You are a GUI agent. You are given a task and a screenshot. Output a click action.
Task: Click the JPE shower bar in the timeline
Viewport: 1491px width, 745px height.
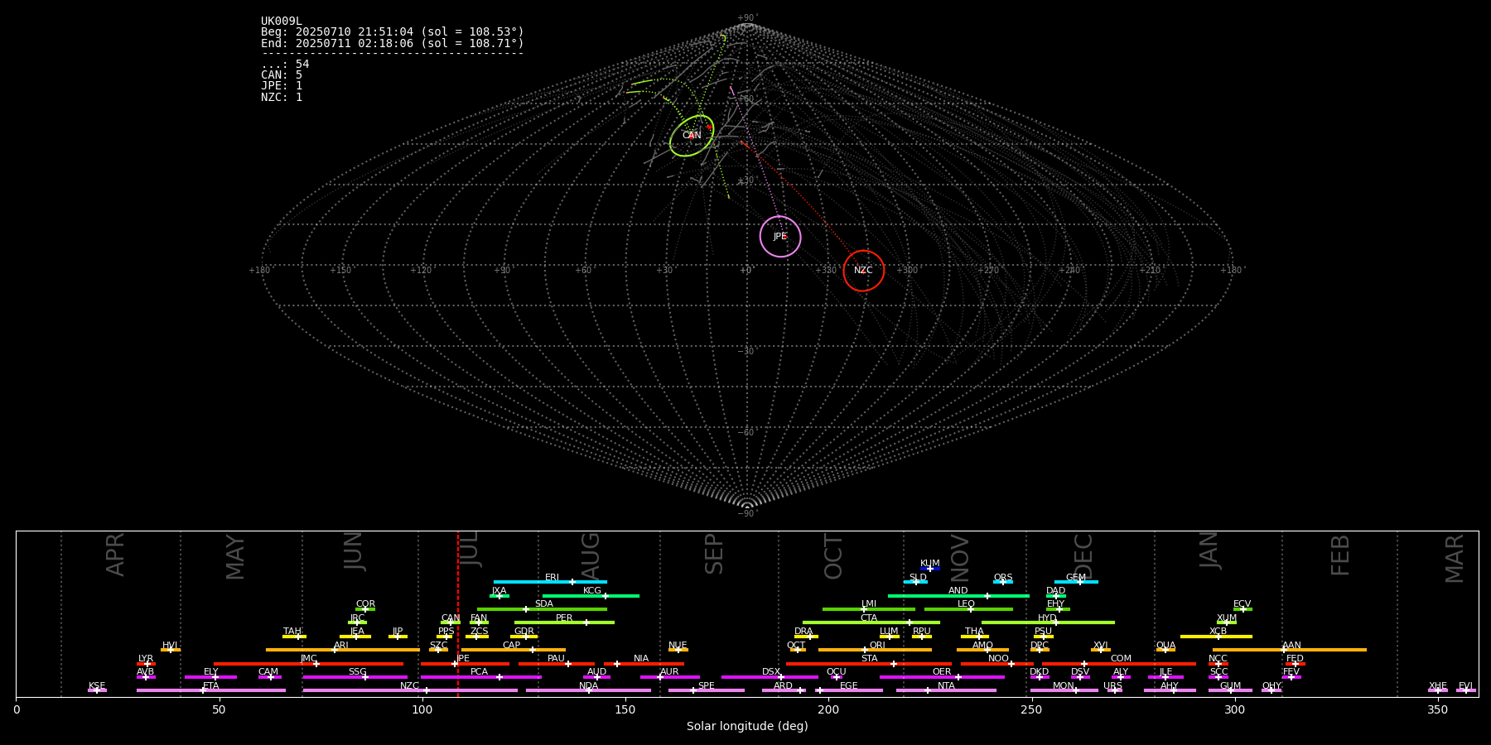click(x=465, y=664)
